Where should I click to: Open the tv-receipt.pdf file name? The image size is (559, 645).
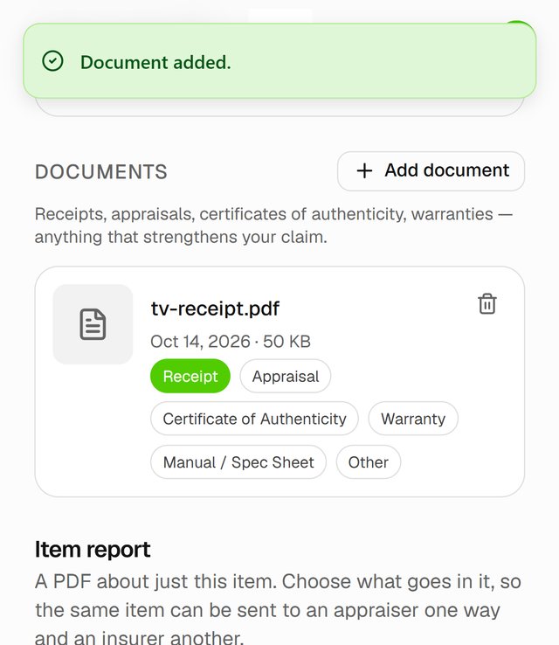(215, 309)
